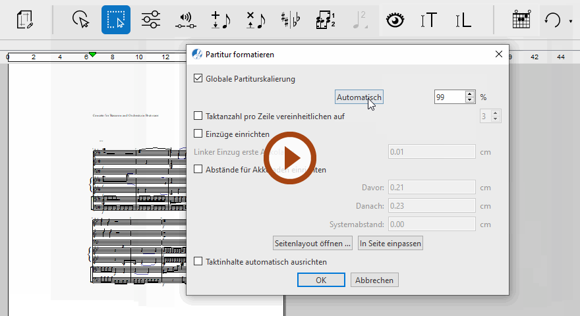The height and width of the screenshot is (316, 580).
Task: Select the insert note tool
Action: (221, 20)
